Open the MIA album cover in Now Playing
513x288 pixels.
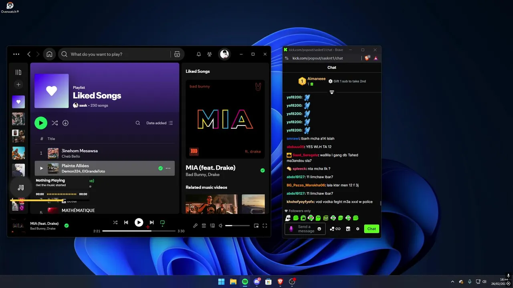[x=225, y=119]
